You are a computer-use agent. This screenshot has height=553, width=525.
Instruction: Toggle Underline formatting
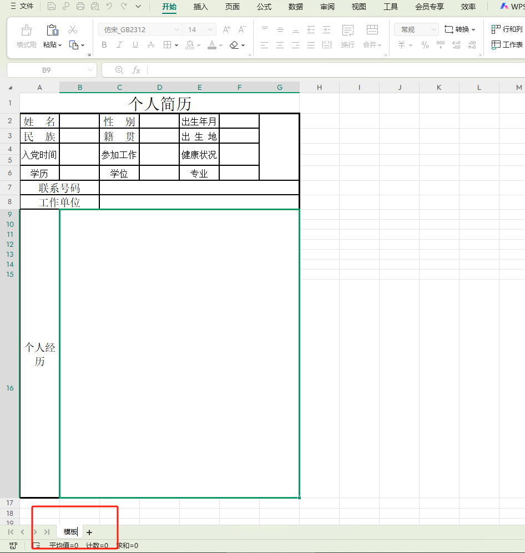tap(135, 45)
